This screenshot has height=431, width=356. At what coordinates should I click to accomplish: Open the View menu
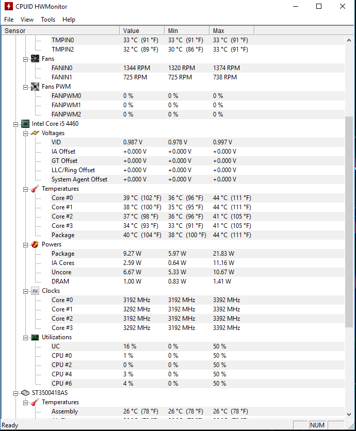tap(27, 20)
